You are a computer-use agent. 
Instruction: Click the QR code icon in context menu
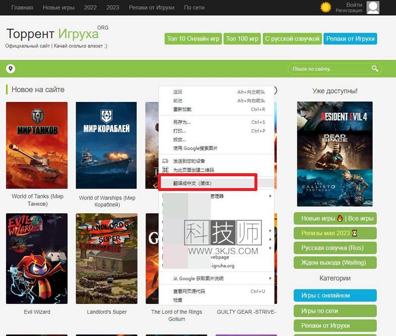point(165,170)
